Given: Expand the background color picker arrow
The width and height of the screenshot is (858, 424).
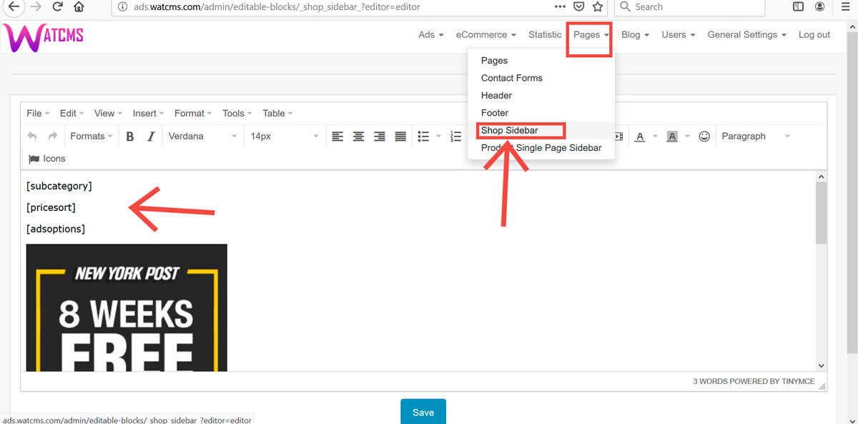Looking at the screenshot, I should pyautogui.click(x=687, y=136).
